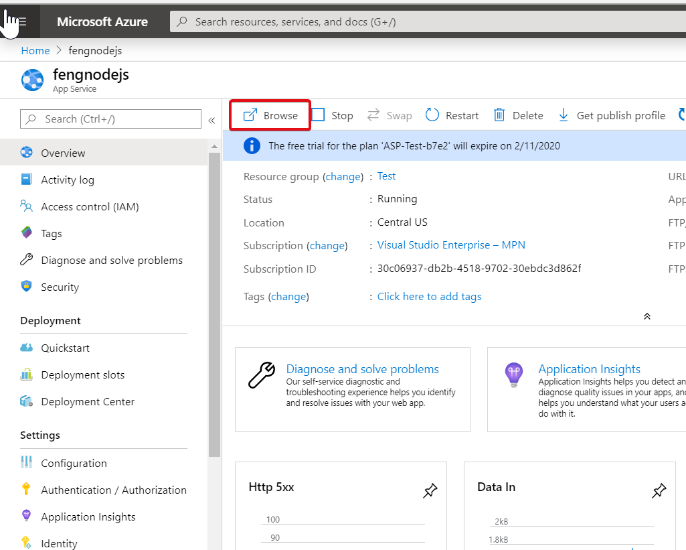
Task: Click the Delete button label
Action: click(x=527, y=116)
